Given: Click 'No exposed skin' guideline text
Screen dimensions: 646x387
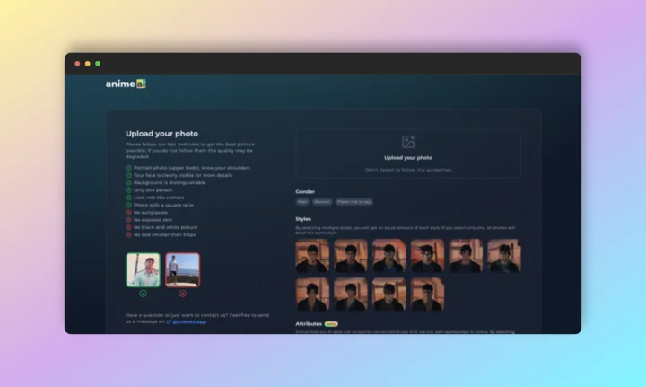Looking at the screenshot, I should pos(153,220).
